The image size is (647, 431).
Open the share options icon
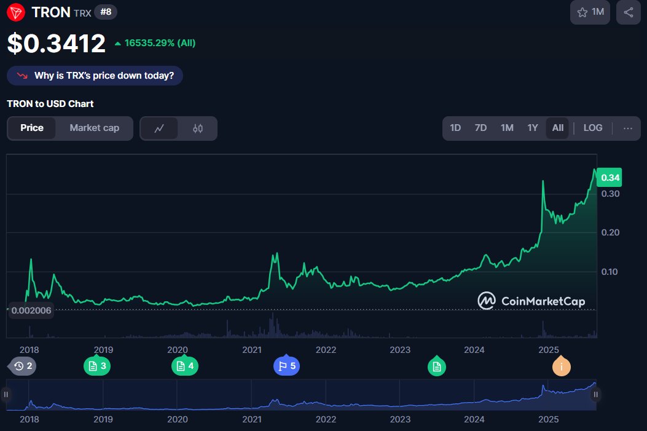coord(629,12)
